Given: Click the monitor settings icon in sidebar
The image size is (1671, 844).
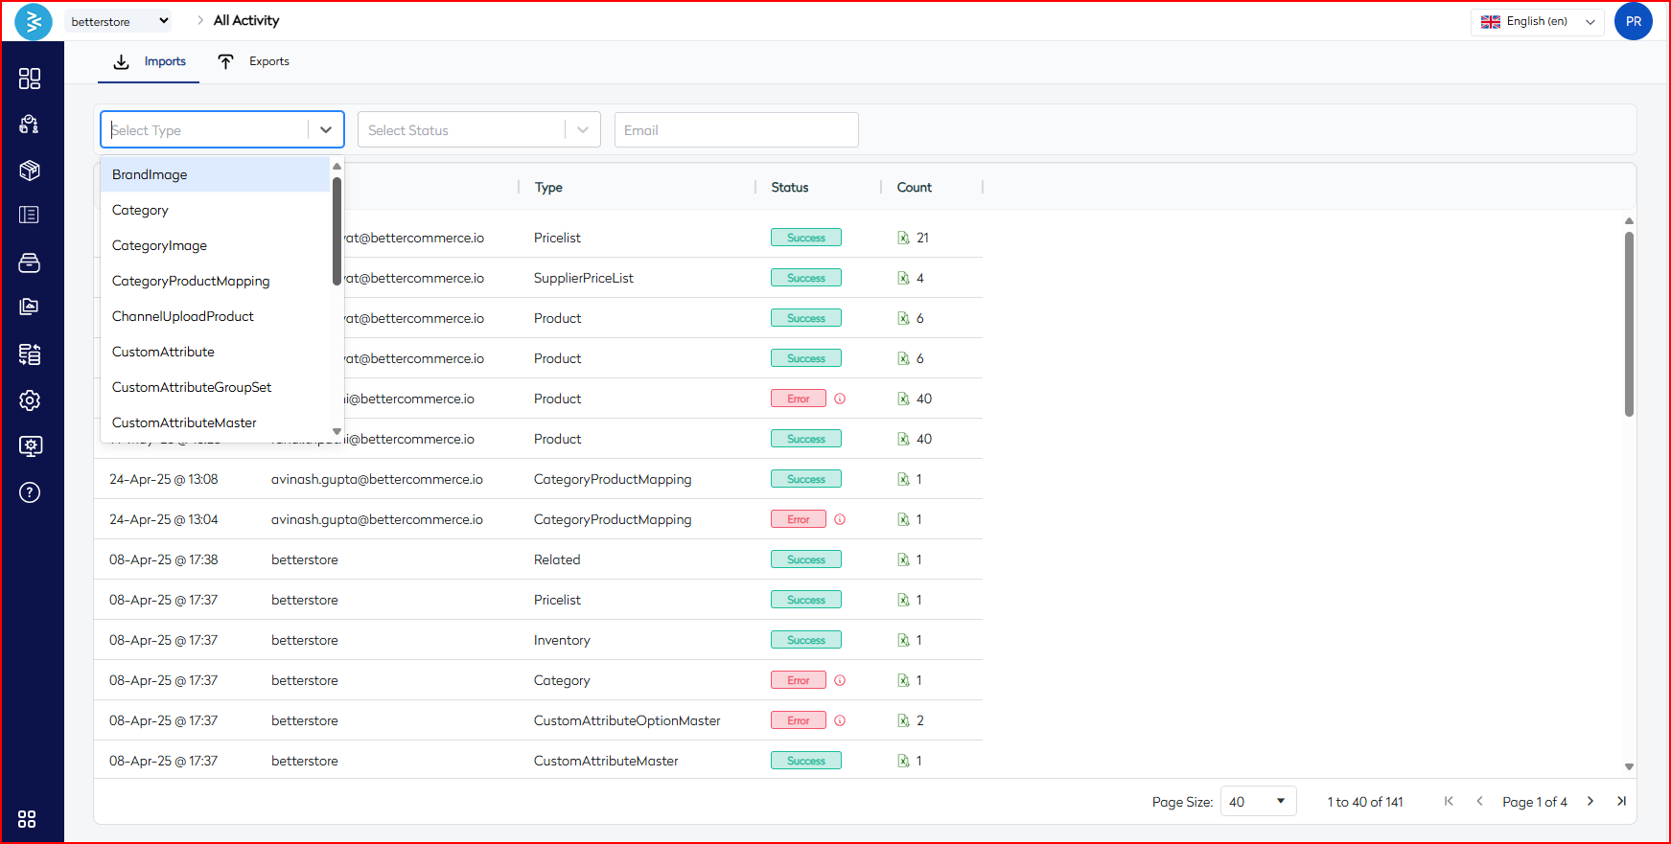Looking at the screenshot, I should coord(30,446).
